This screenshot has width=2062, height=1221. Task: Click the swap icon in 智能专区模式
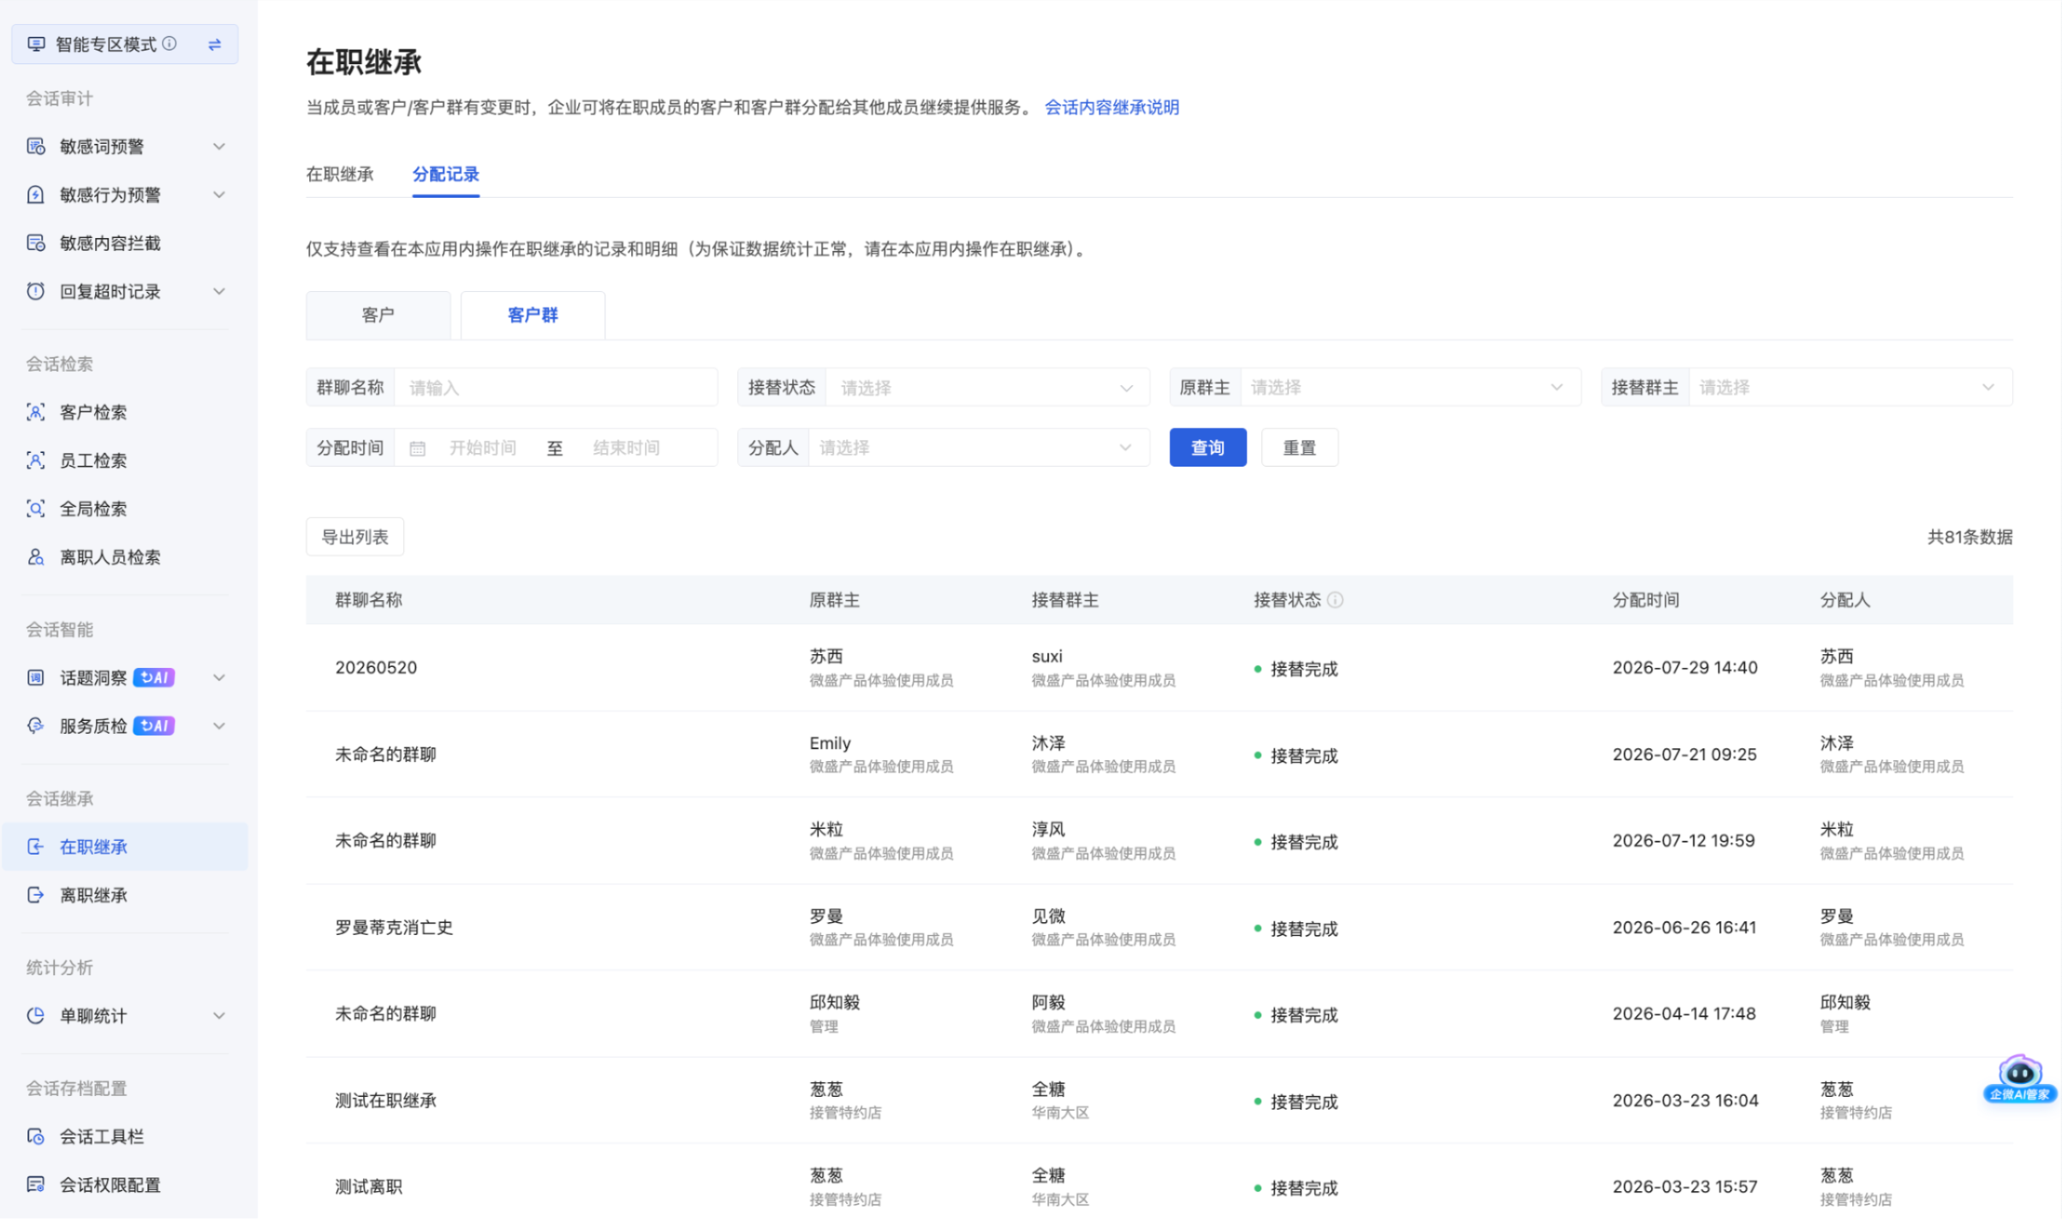tap(215, 45)
